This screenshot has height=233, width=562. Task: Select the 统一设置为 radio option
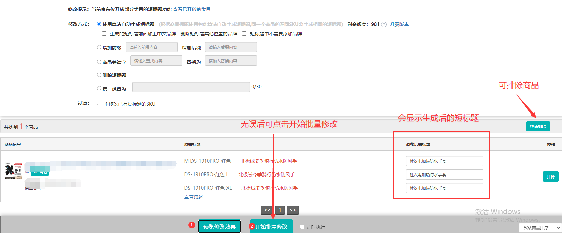point(99,88)
